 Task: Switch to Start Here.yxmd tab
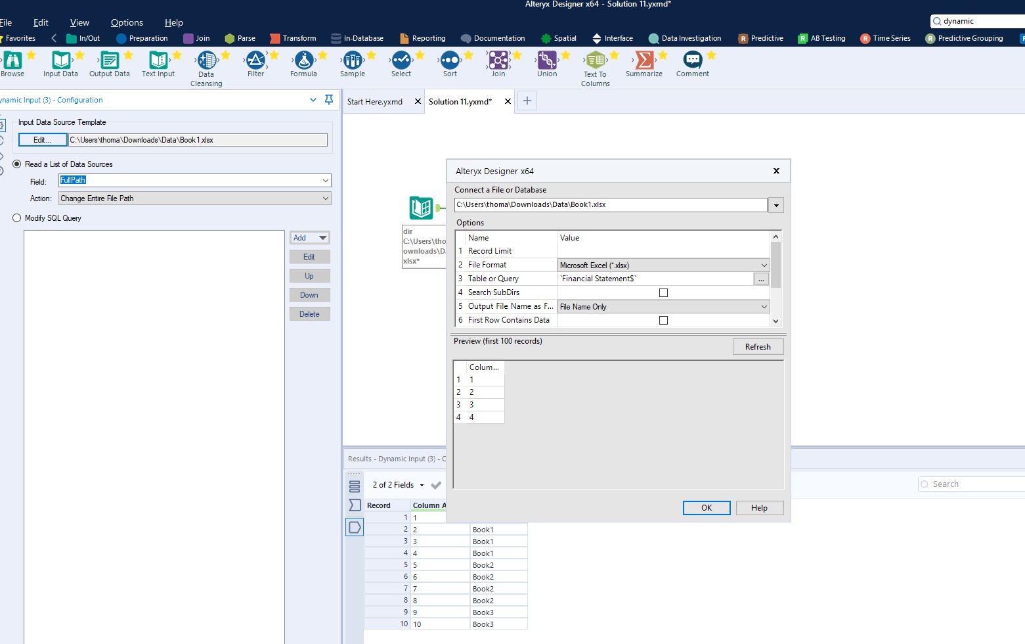click(x=375, y=102)
